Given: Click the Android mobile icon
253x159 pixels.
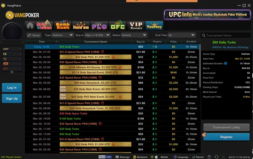Looking at the screenshot, I should pos(152,157).
